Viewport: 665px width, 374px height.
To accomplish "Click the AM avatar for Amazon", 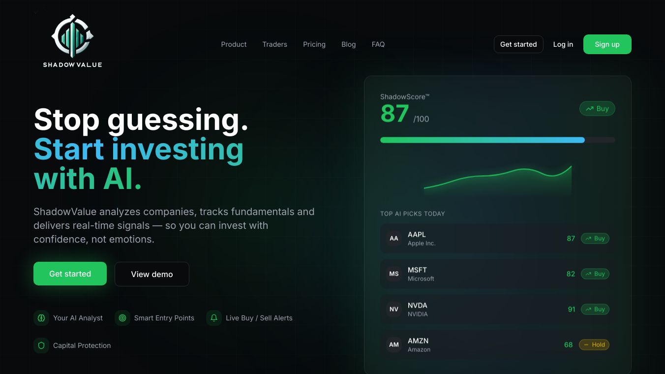I will [x=394, y=345].
